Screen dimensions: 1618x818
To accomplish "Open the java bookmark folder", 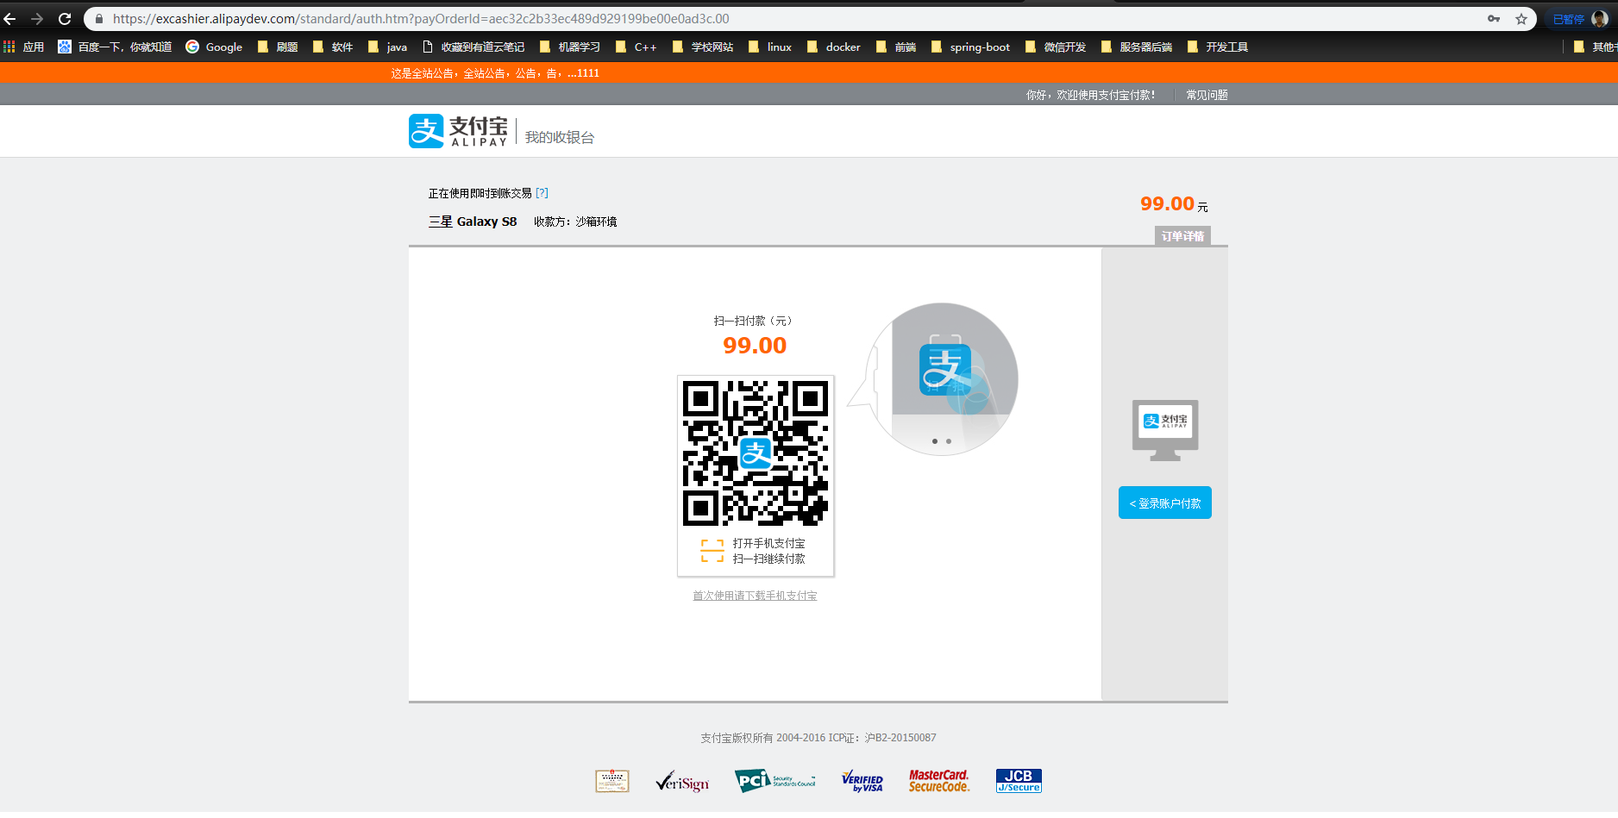I will click(x=387, y=47).
